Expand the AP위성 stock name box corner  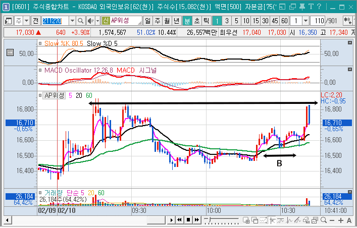coord(139,23)
